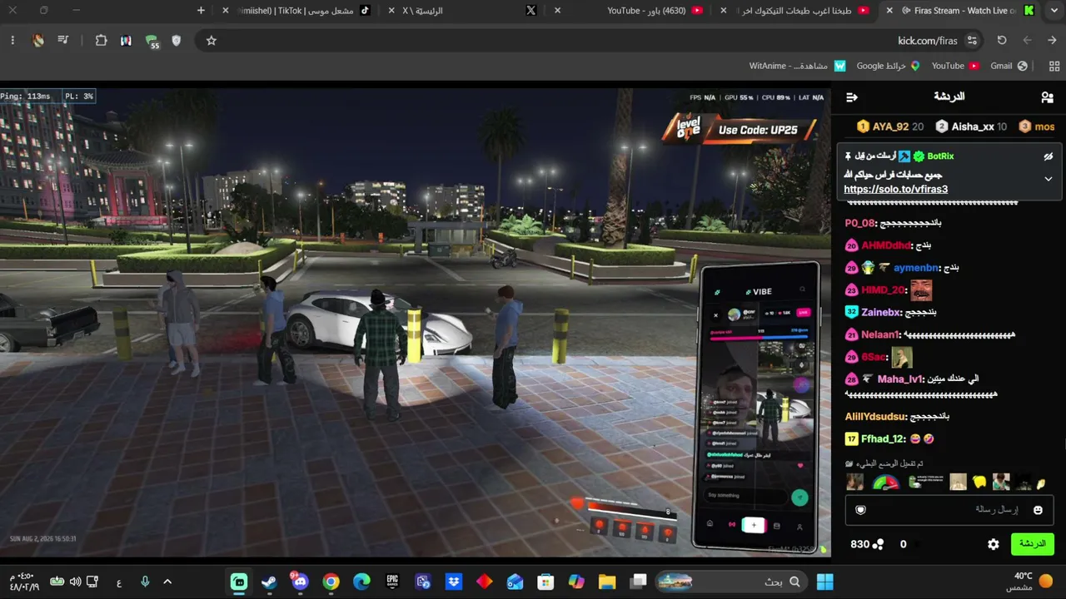Focus the chat message input field
Viewport: 1066px width, 599px height.
(949, 510)
